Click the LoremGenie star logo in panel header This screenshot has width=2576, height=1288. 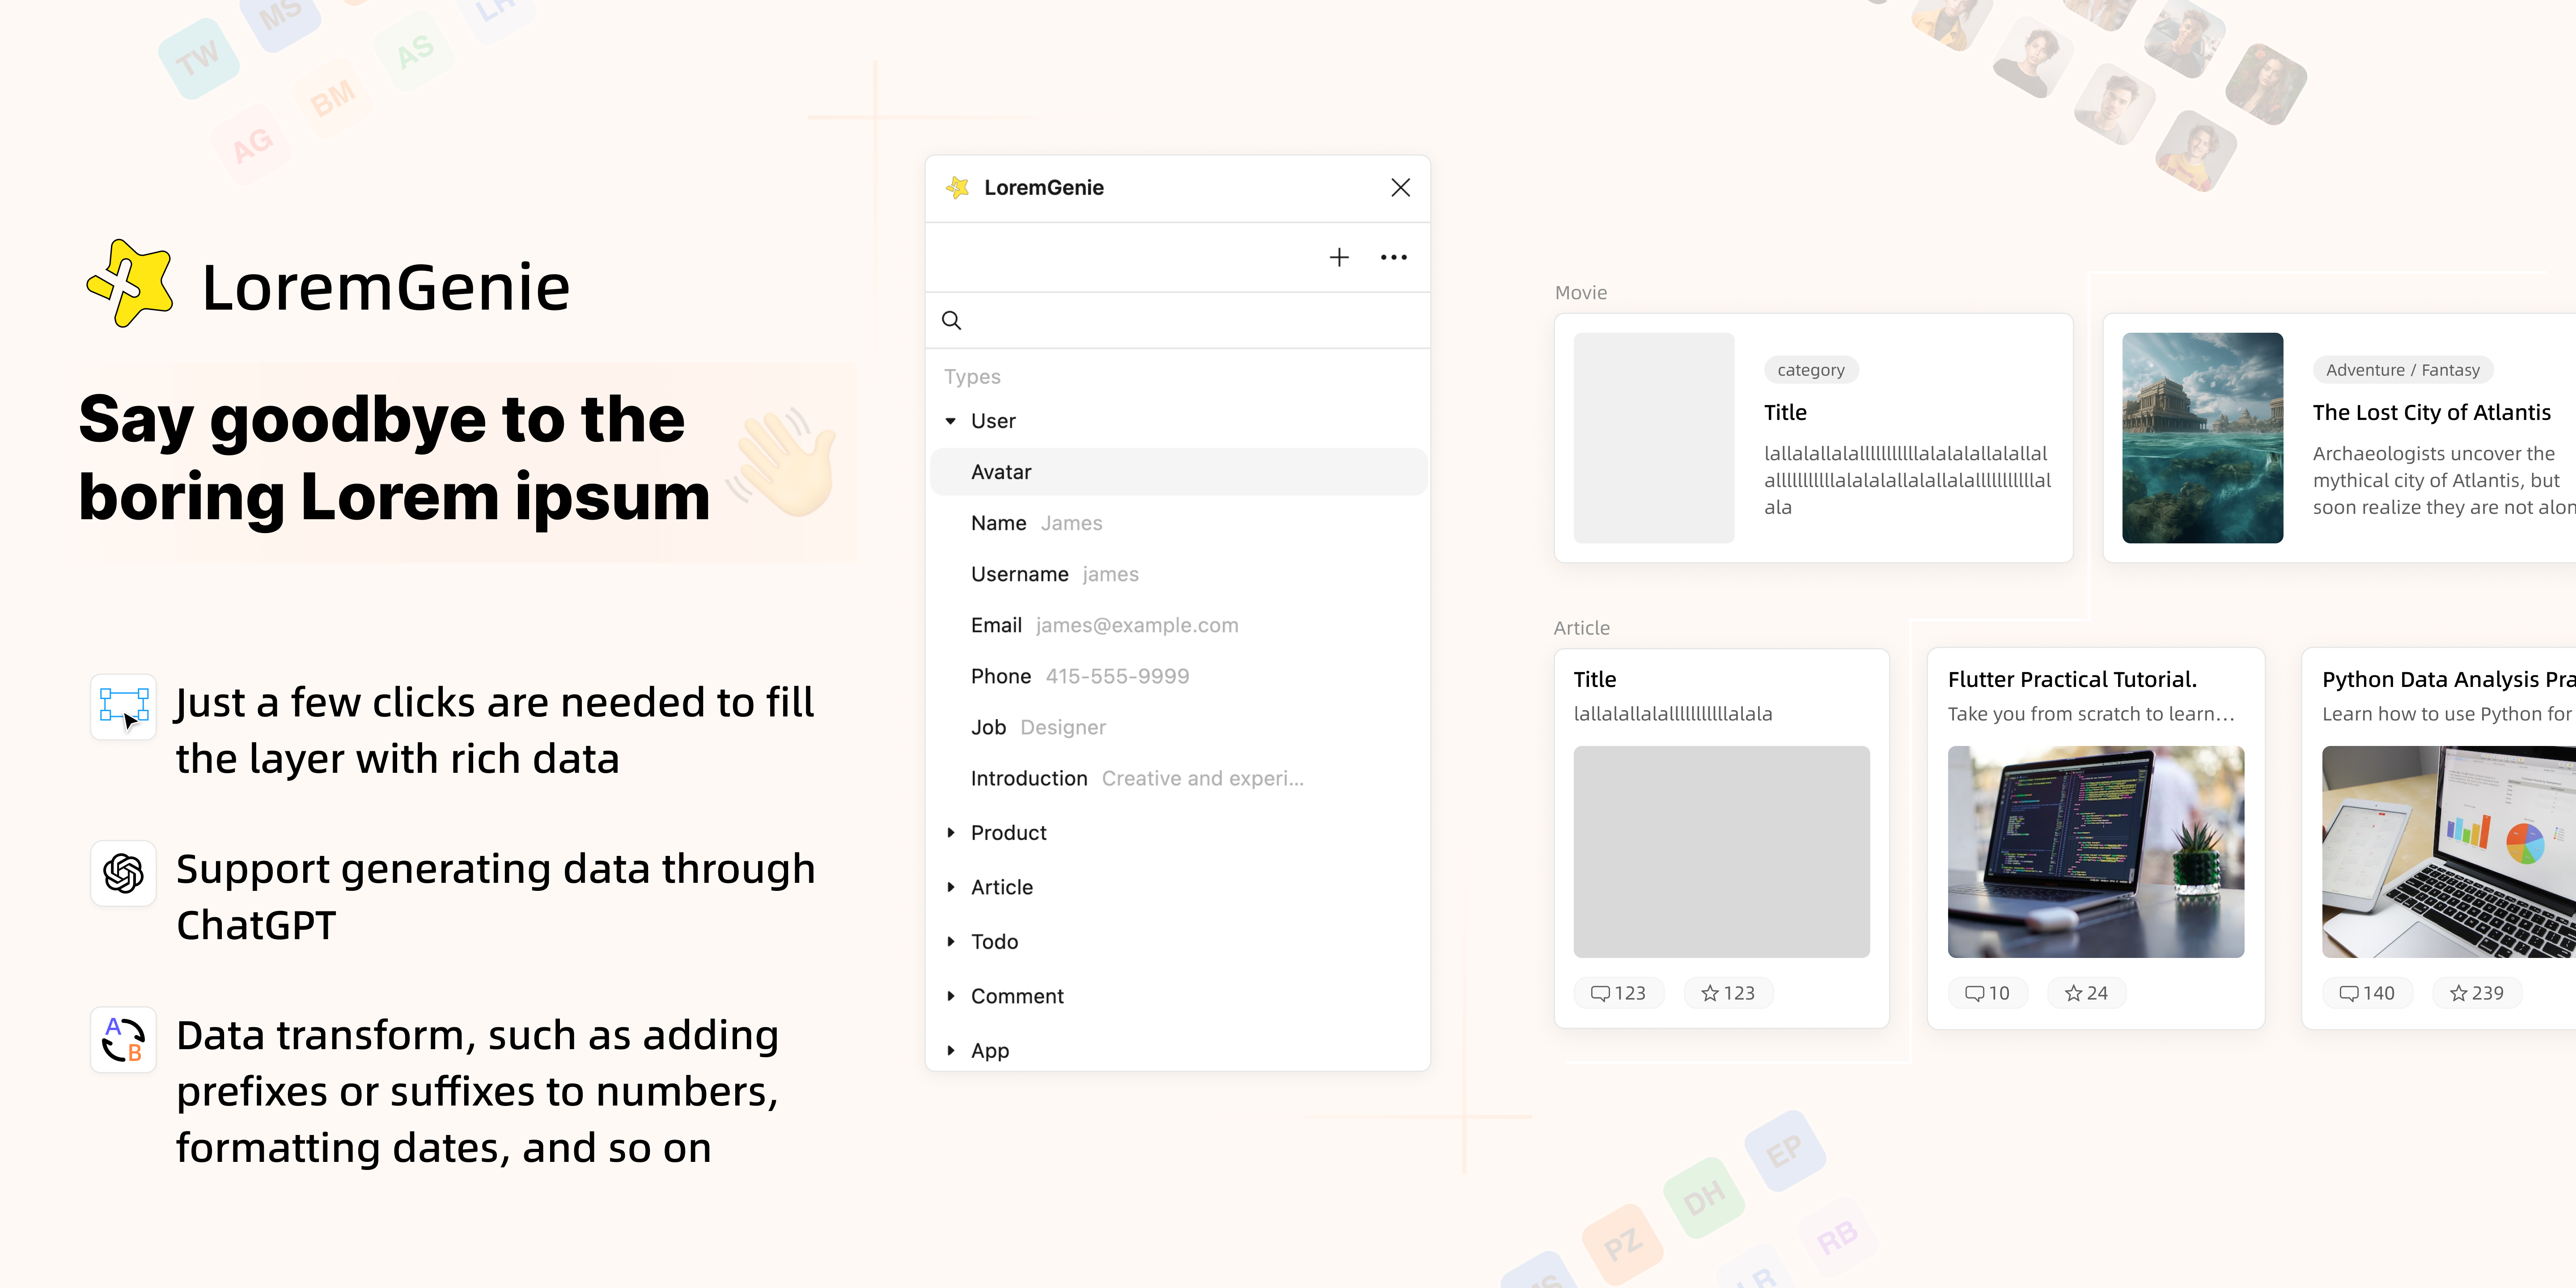958,188
